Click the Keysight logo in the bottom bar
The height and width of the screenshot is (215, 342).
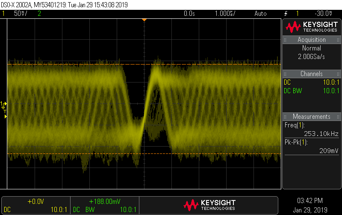coord(209,205)
